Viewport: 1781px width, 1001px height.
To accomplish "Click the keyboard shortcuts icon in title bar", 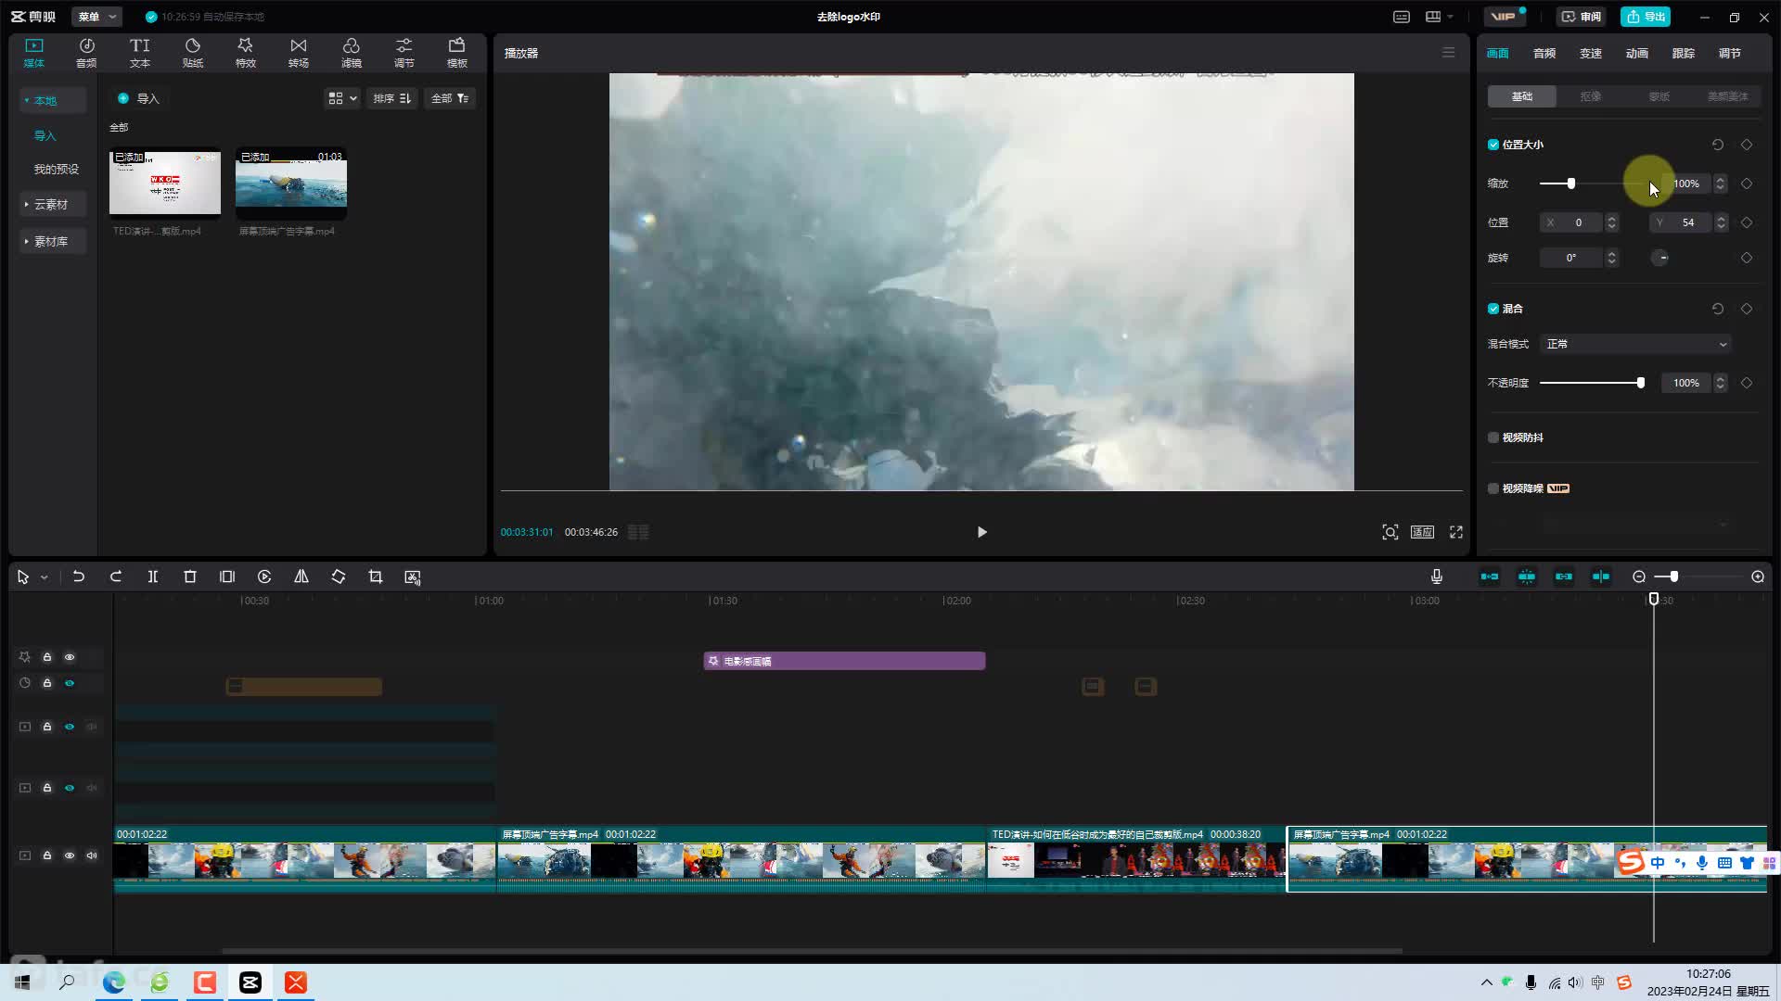I will pyautogui.click(x=1402, y=17).
